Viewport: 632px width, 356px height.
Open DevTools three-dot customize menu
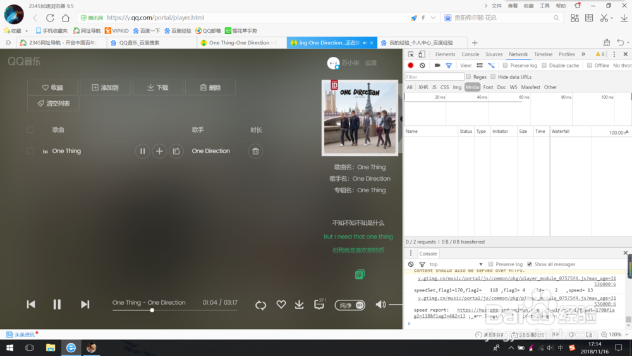click(614, 54)
